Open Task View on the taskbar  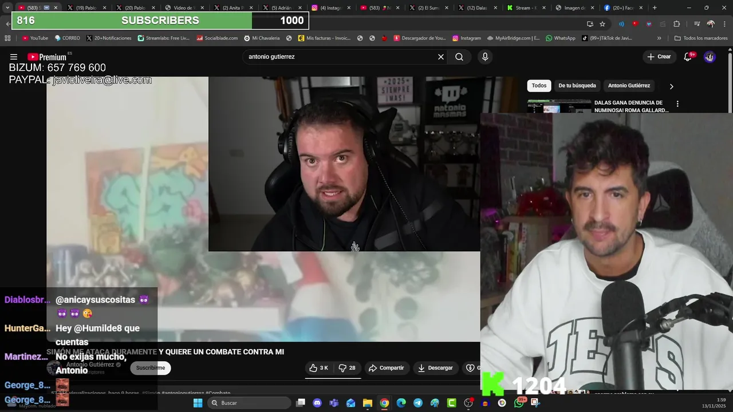click(x=301, y=403)
